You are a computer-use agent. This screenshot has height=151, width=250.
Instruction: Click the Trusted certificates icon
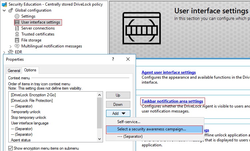click(x=17, y=34)
